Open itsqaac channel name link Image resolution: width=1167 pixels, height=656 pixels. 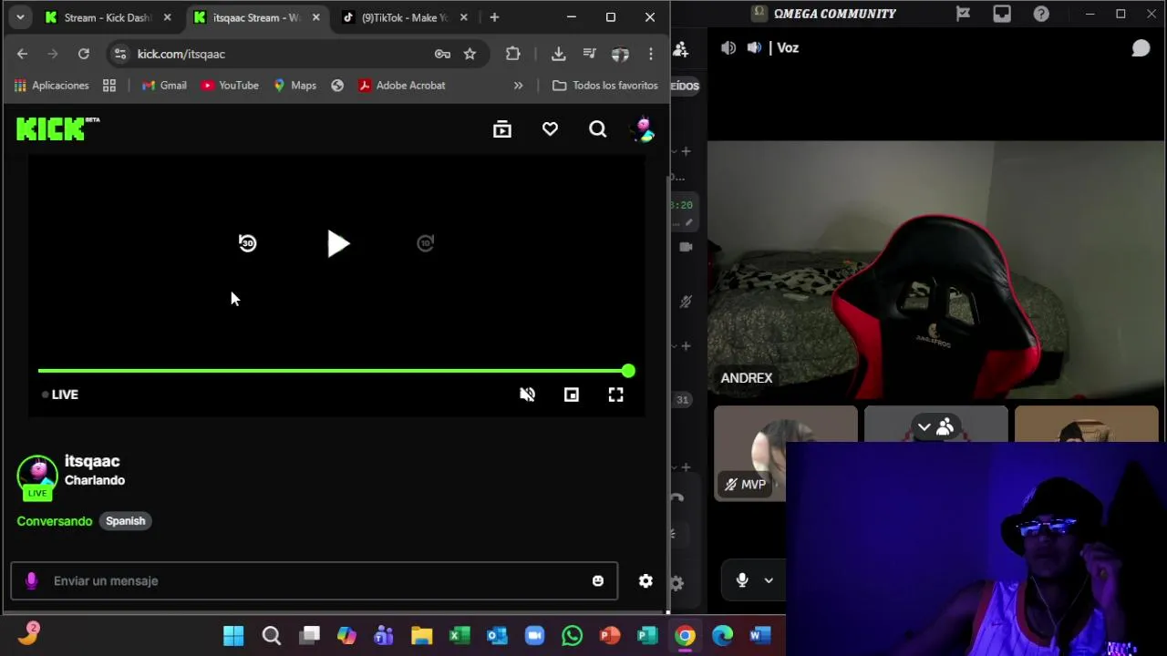coord(92,461)
